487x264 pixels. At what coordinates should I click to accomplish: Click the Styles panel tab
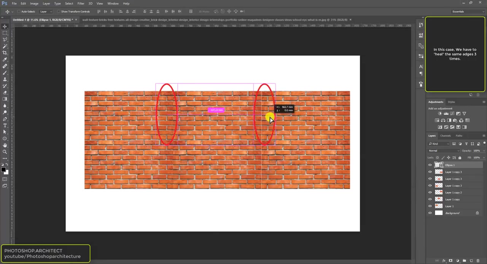451,102
